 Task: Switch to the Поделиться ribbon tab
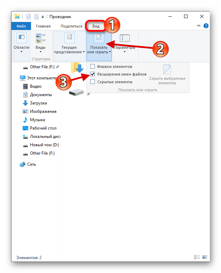click(x=71, y=26)
